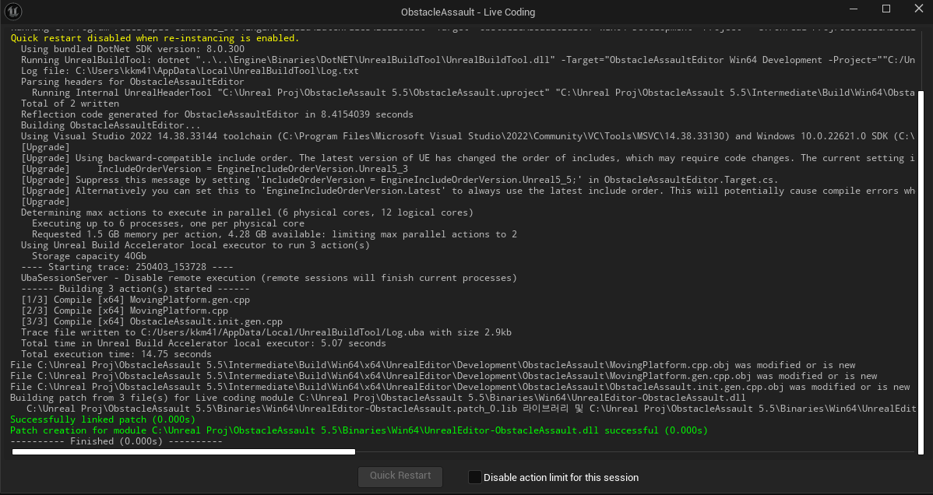Click the Quick Restart button
Viewport: 933px width, 495px height.
(400, 476)
